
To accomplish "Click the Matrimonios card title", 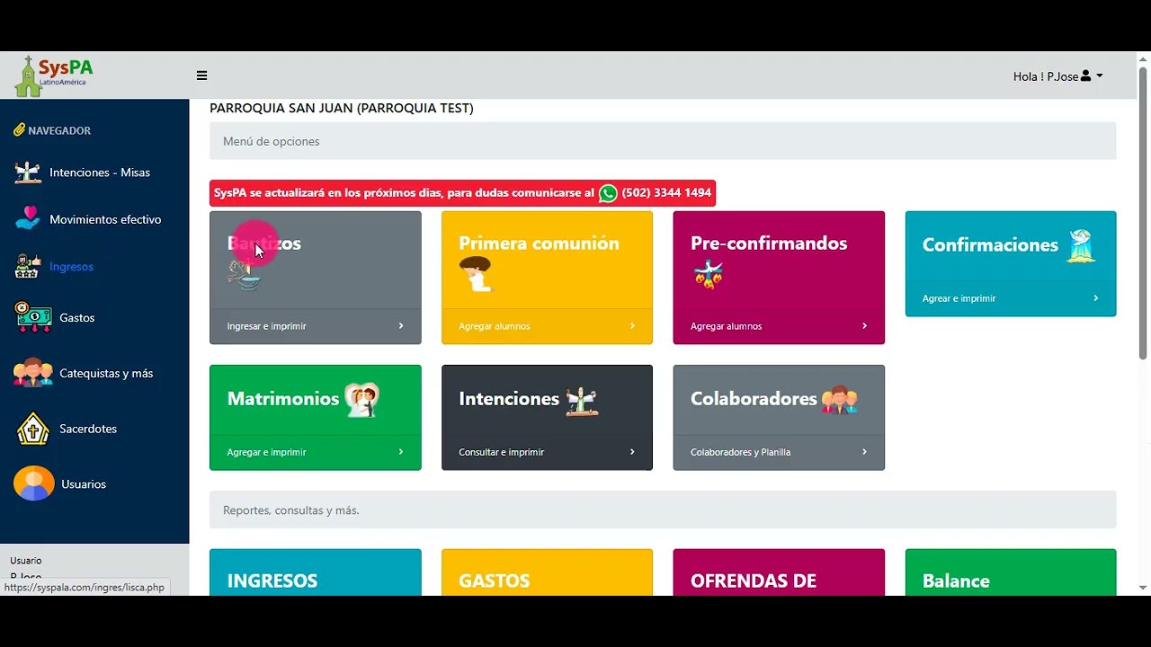I will pos(283,399).
